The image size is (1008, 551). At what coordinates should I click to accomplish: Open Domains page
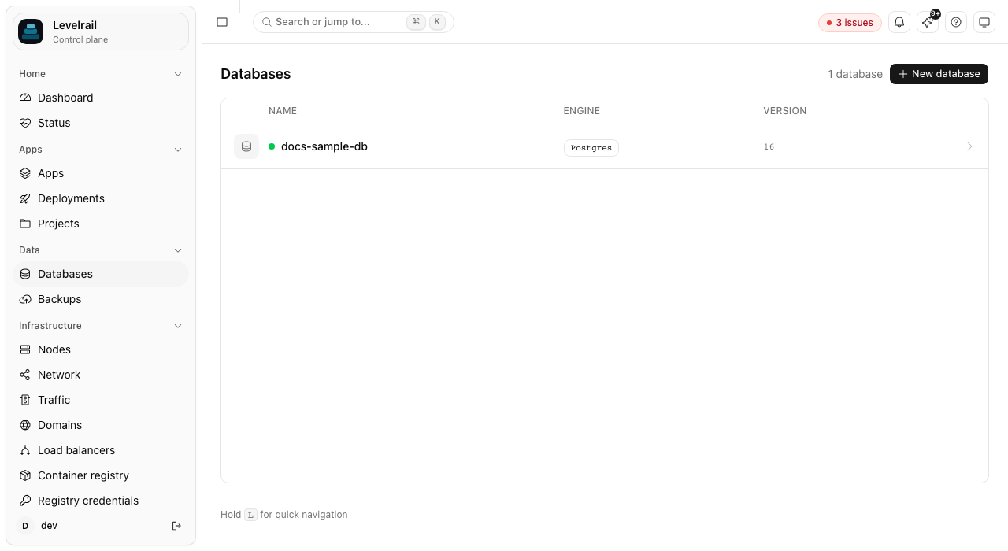[x=101, y=425]
